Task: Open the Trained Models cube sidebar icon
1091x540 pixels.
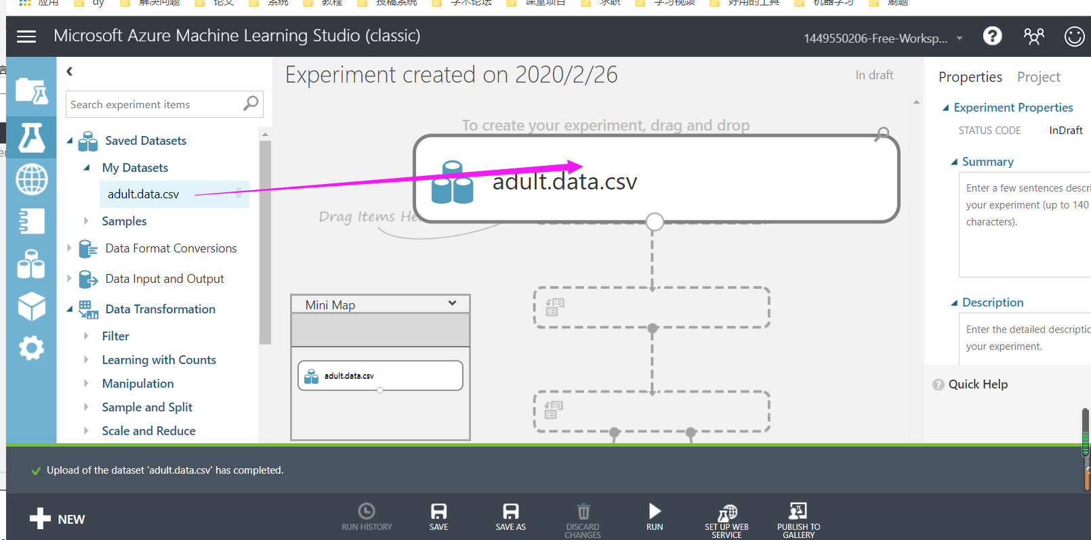Action: (x=31, y=307)
